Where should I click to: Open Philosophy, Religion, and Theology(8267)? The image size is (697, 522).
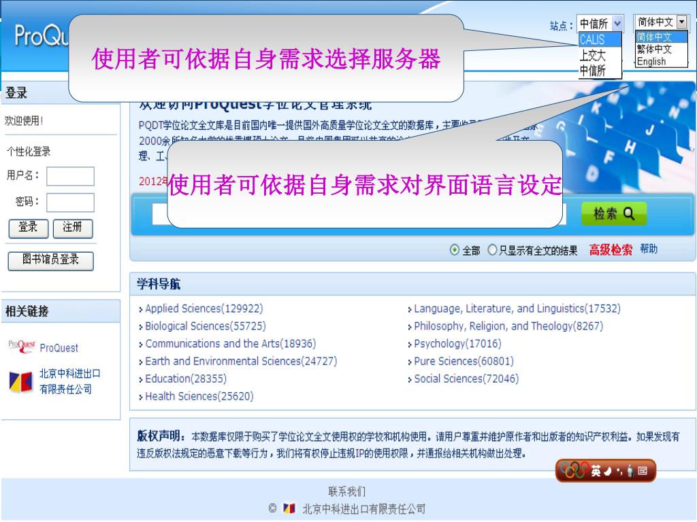coord(508,326)
